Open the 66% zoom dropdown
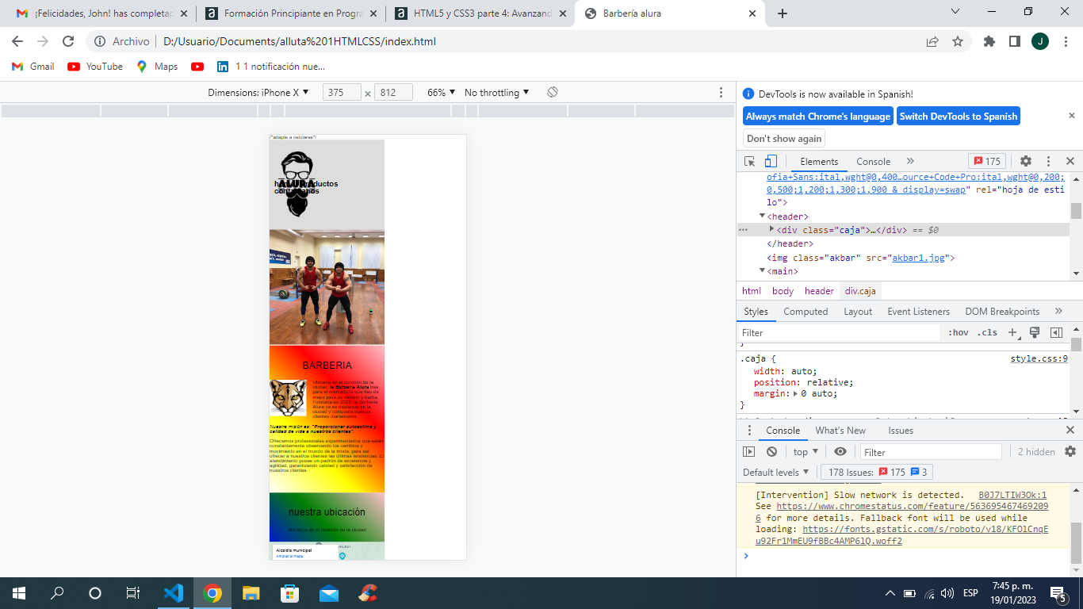Image resolution: width=1083 pixels, height=609 pixels. [442, 93]
